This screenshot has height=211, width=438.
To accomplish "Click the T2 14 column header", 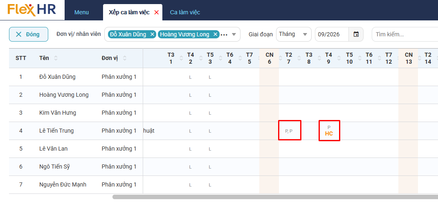I will (x=428, y=58).
